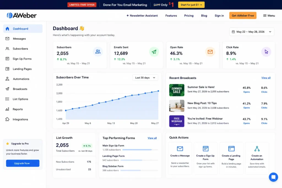Open the New Blog Post thumbnail image
The height and width of the screenshot is (188, 282).
(177, 106)
